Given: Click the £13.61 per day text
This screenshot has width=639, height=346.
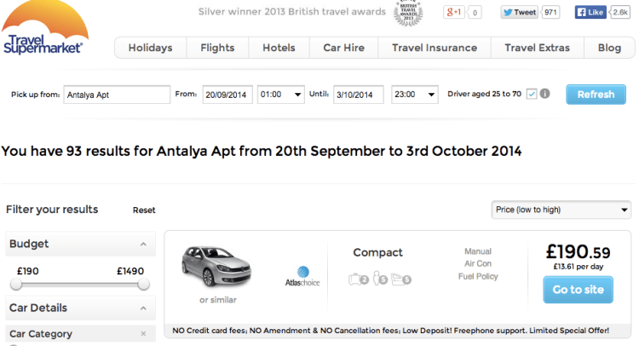Looking at the screenshot, I should coord(578,267).
